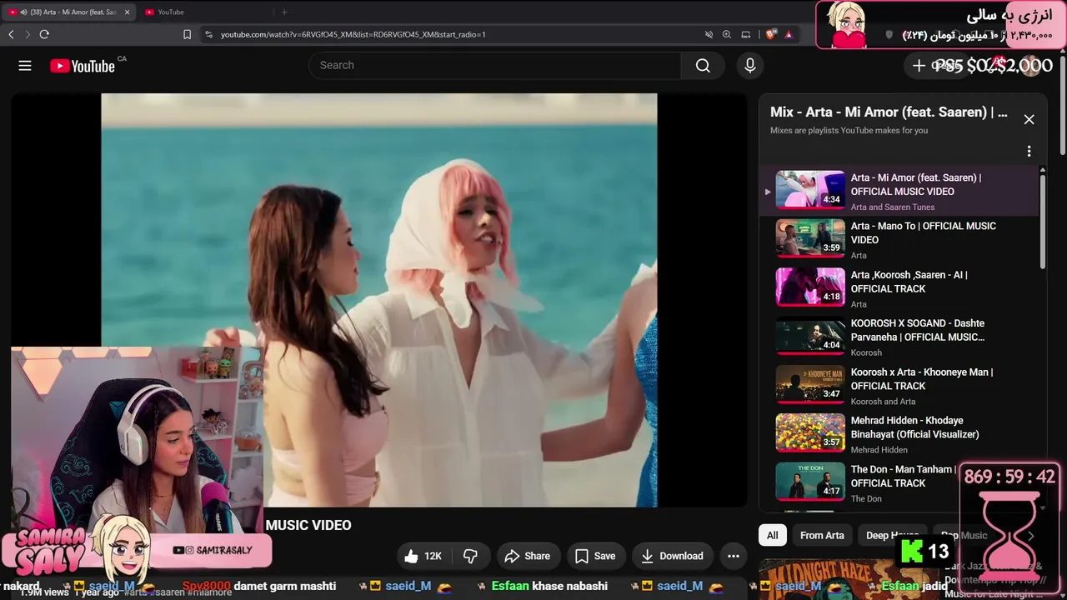Show more filter chips with right chevron
Screen dimensions: 1067x600
click(1030, 536)
